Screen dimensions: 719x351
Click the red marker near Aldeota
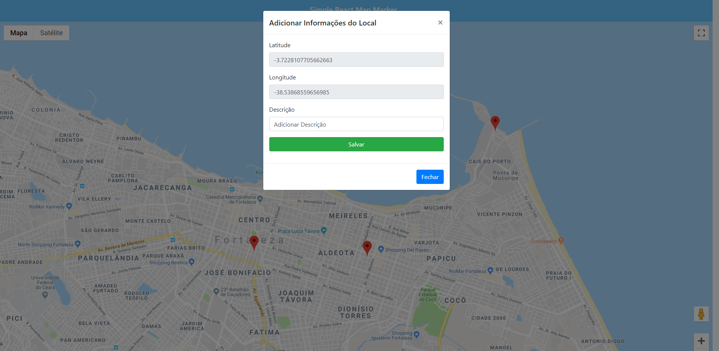pos(367,248)
